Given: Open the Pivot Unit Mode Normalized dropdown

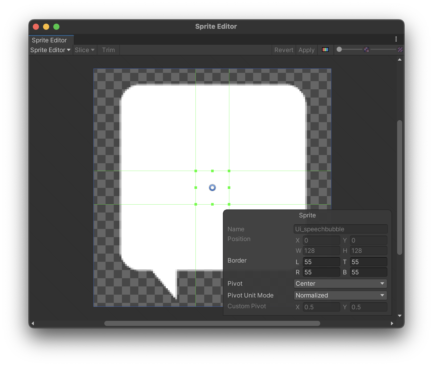Looking at the screenshot, I should pos(340,295).
